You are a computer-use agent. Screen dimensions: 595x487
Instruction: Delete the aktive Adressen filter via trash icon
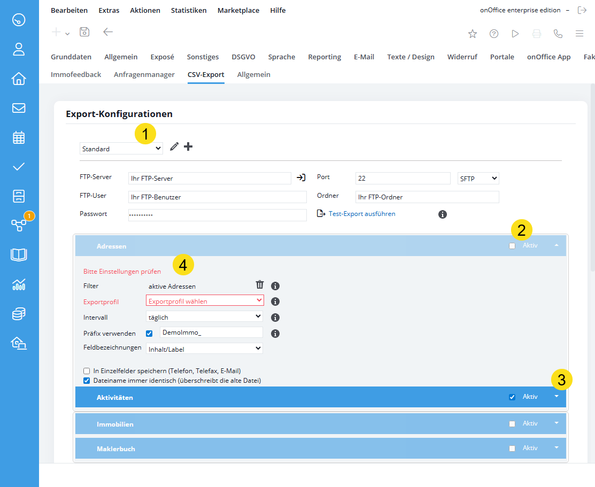(260, 285)
